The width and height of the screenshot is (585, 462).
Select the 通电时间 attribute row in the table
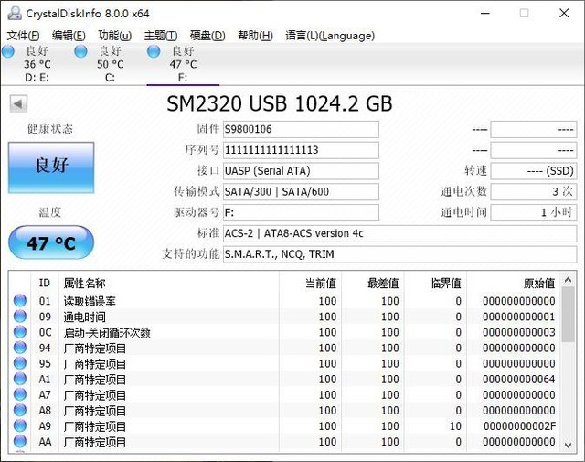[285, 317]
